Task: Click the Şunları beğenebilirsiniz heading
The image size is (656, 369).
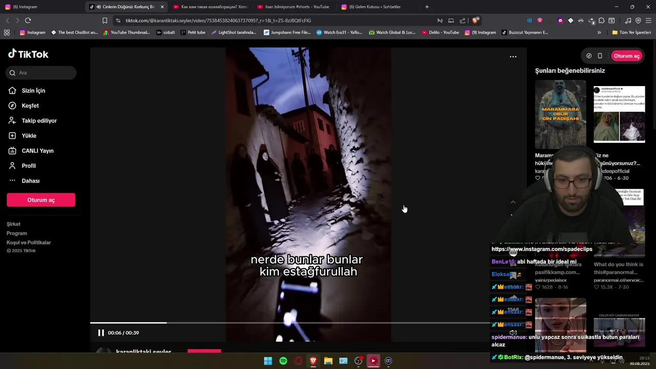Action: click(x=570, y=71)
